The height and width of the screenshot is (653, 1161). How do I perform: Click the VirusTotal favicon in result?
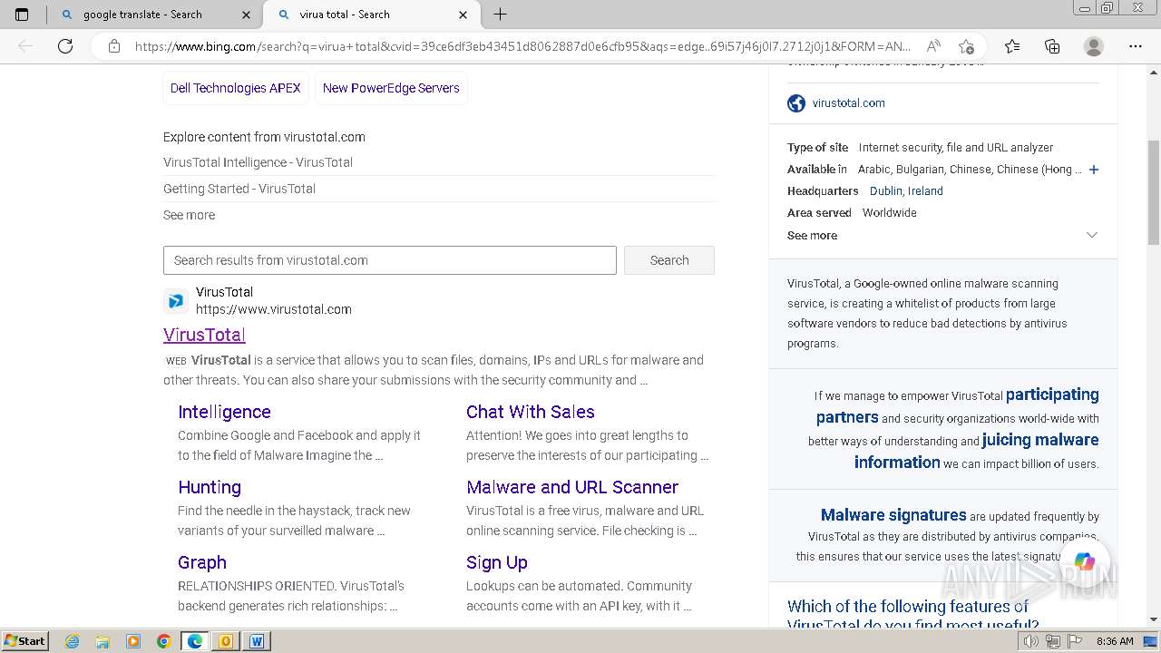[x=176, y=301]
